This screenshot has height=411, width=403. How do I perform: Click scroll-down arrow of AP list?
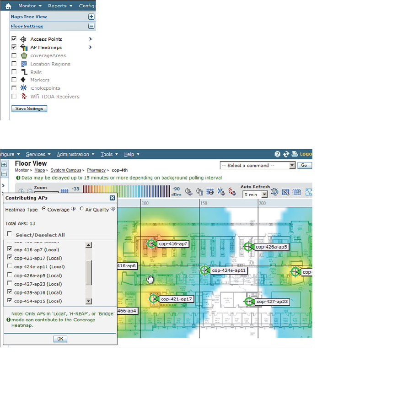coord(89,301)
